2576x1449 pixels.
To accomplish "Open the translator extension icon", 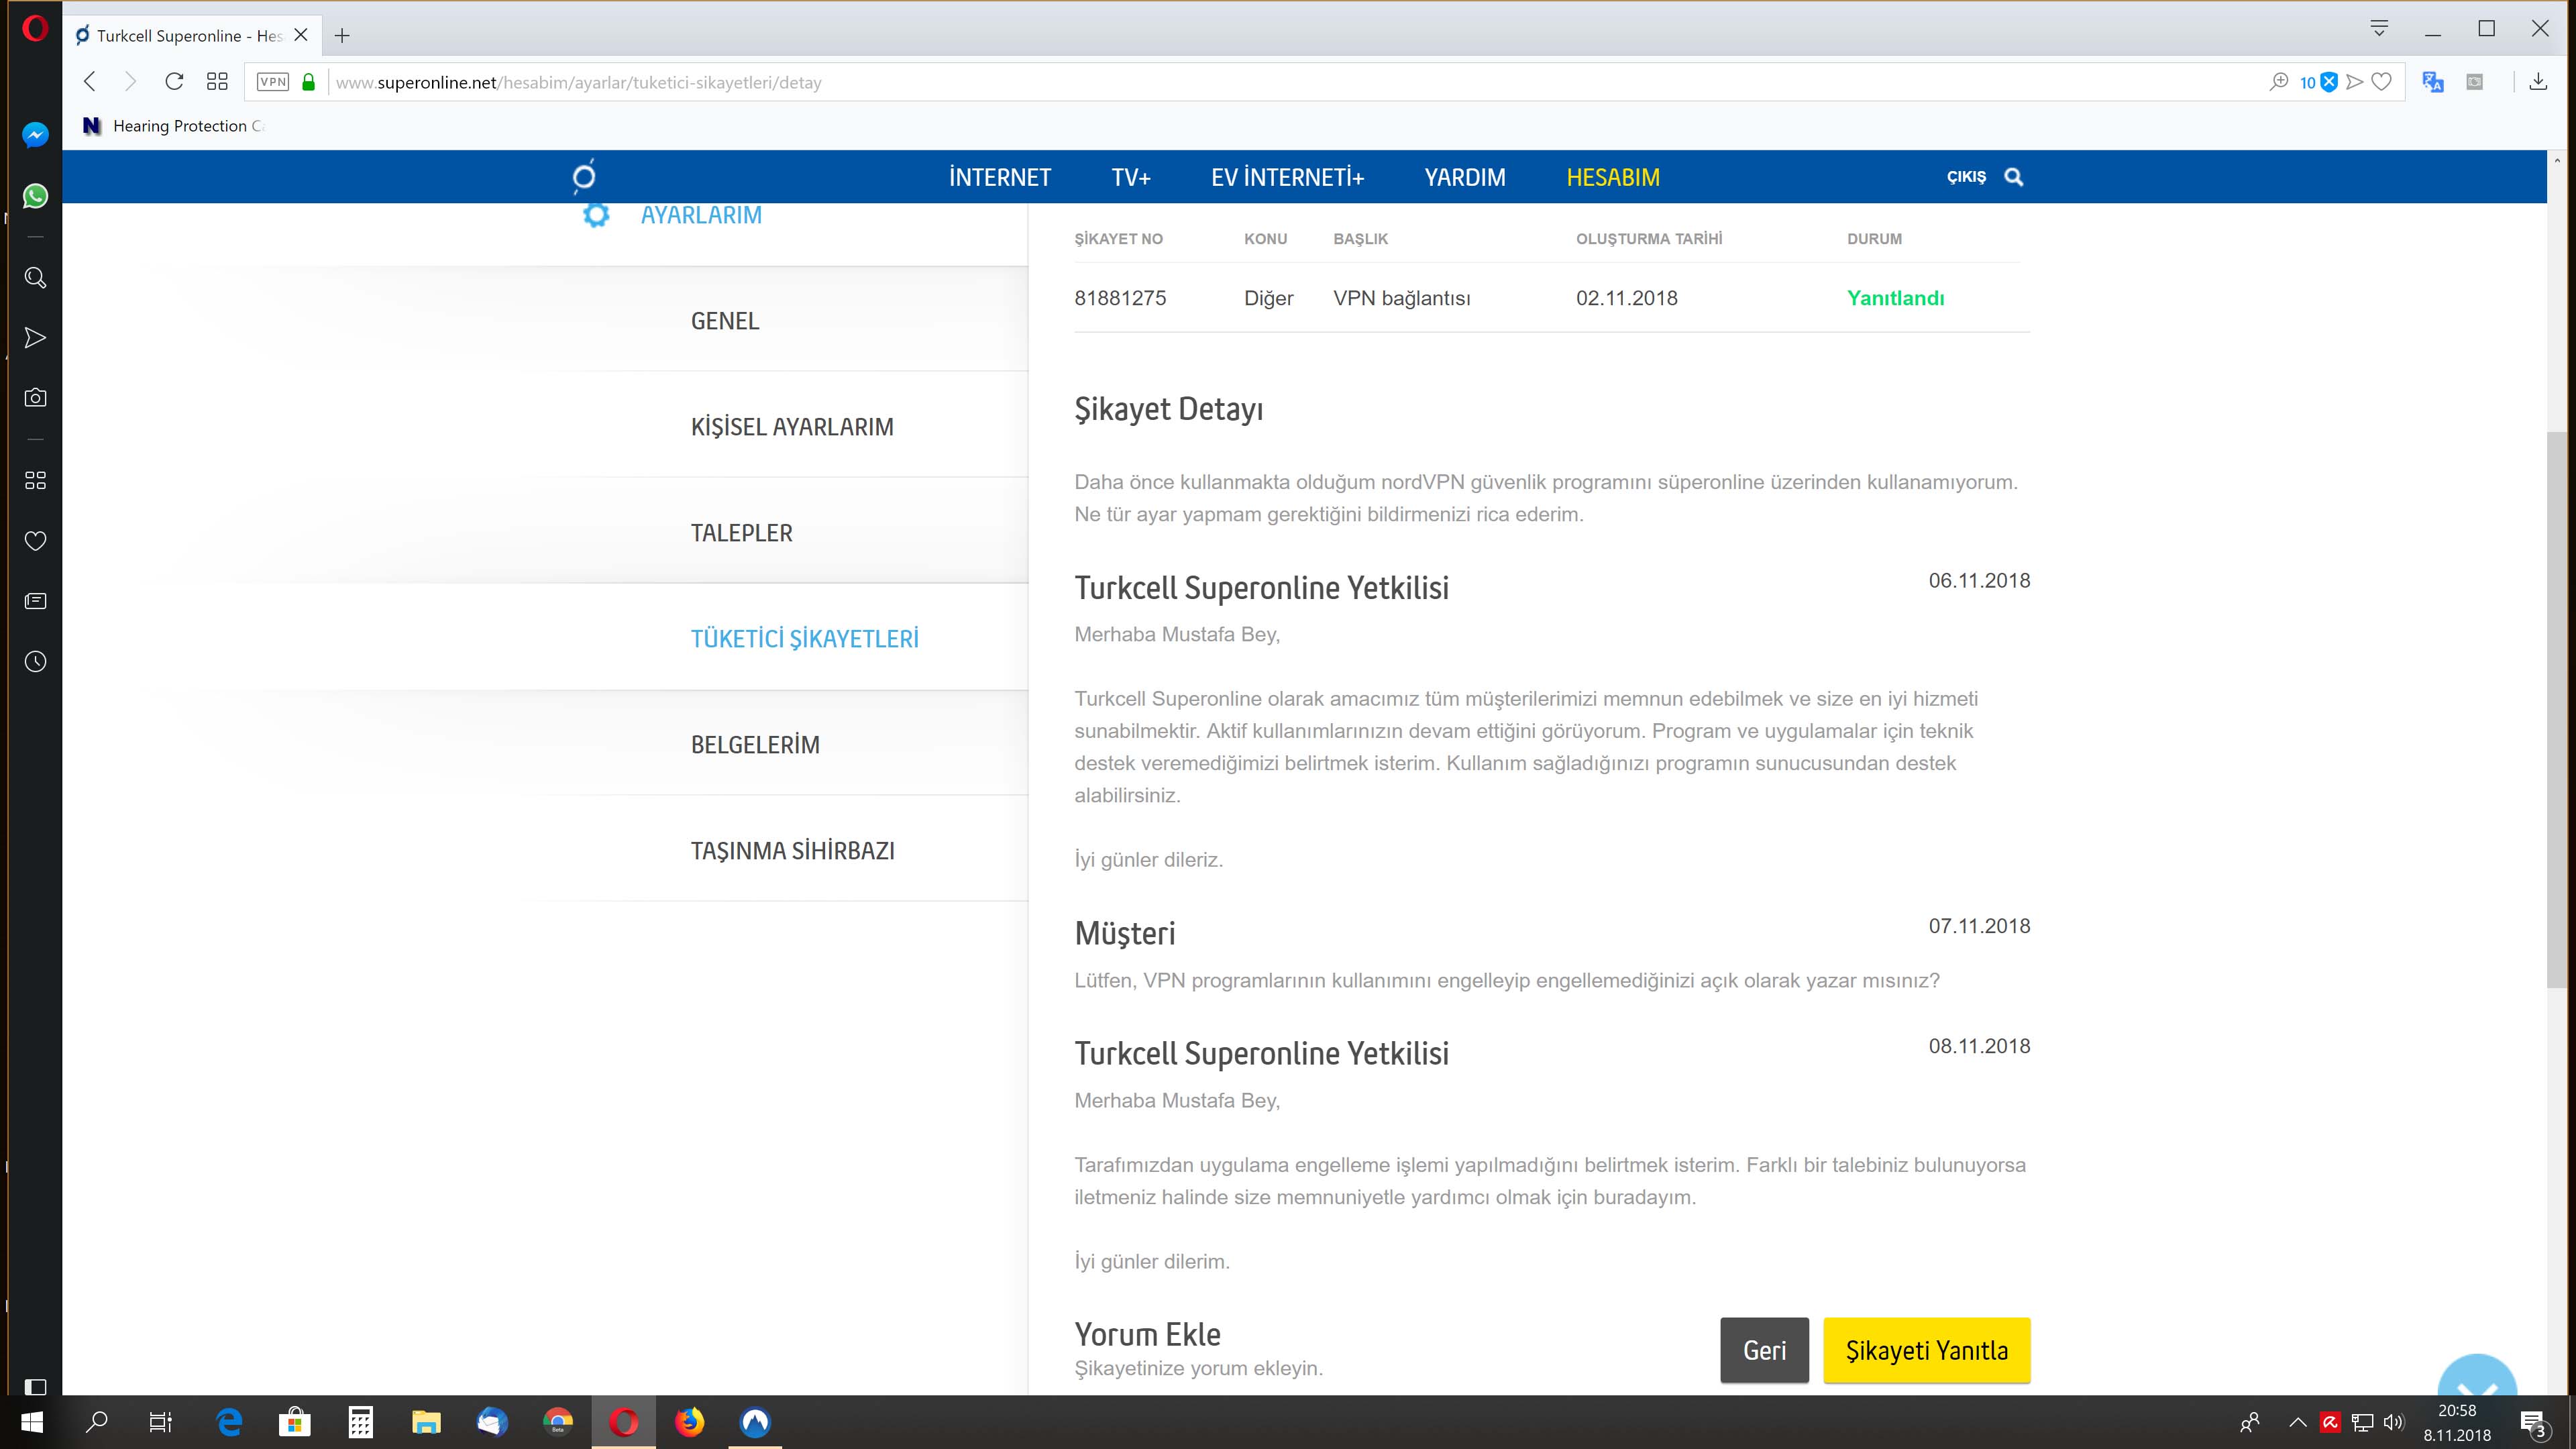I will (2433, 82).
